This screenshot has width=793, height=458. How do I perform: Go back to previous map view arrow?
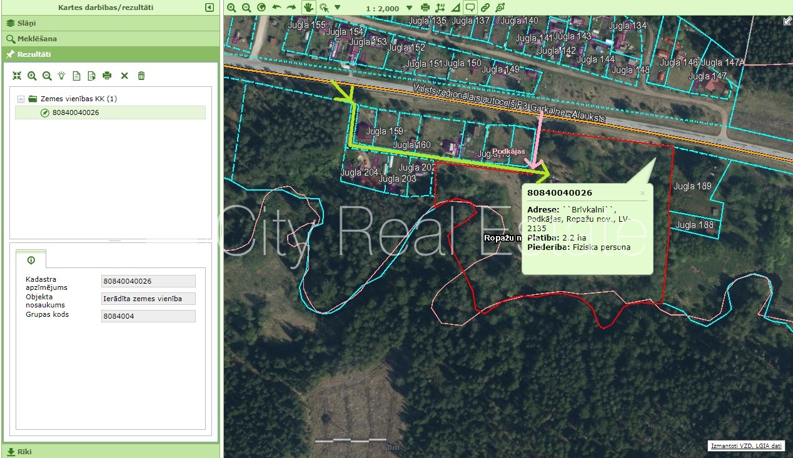[276, 7]
